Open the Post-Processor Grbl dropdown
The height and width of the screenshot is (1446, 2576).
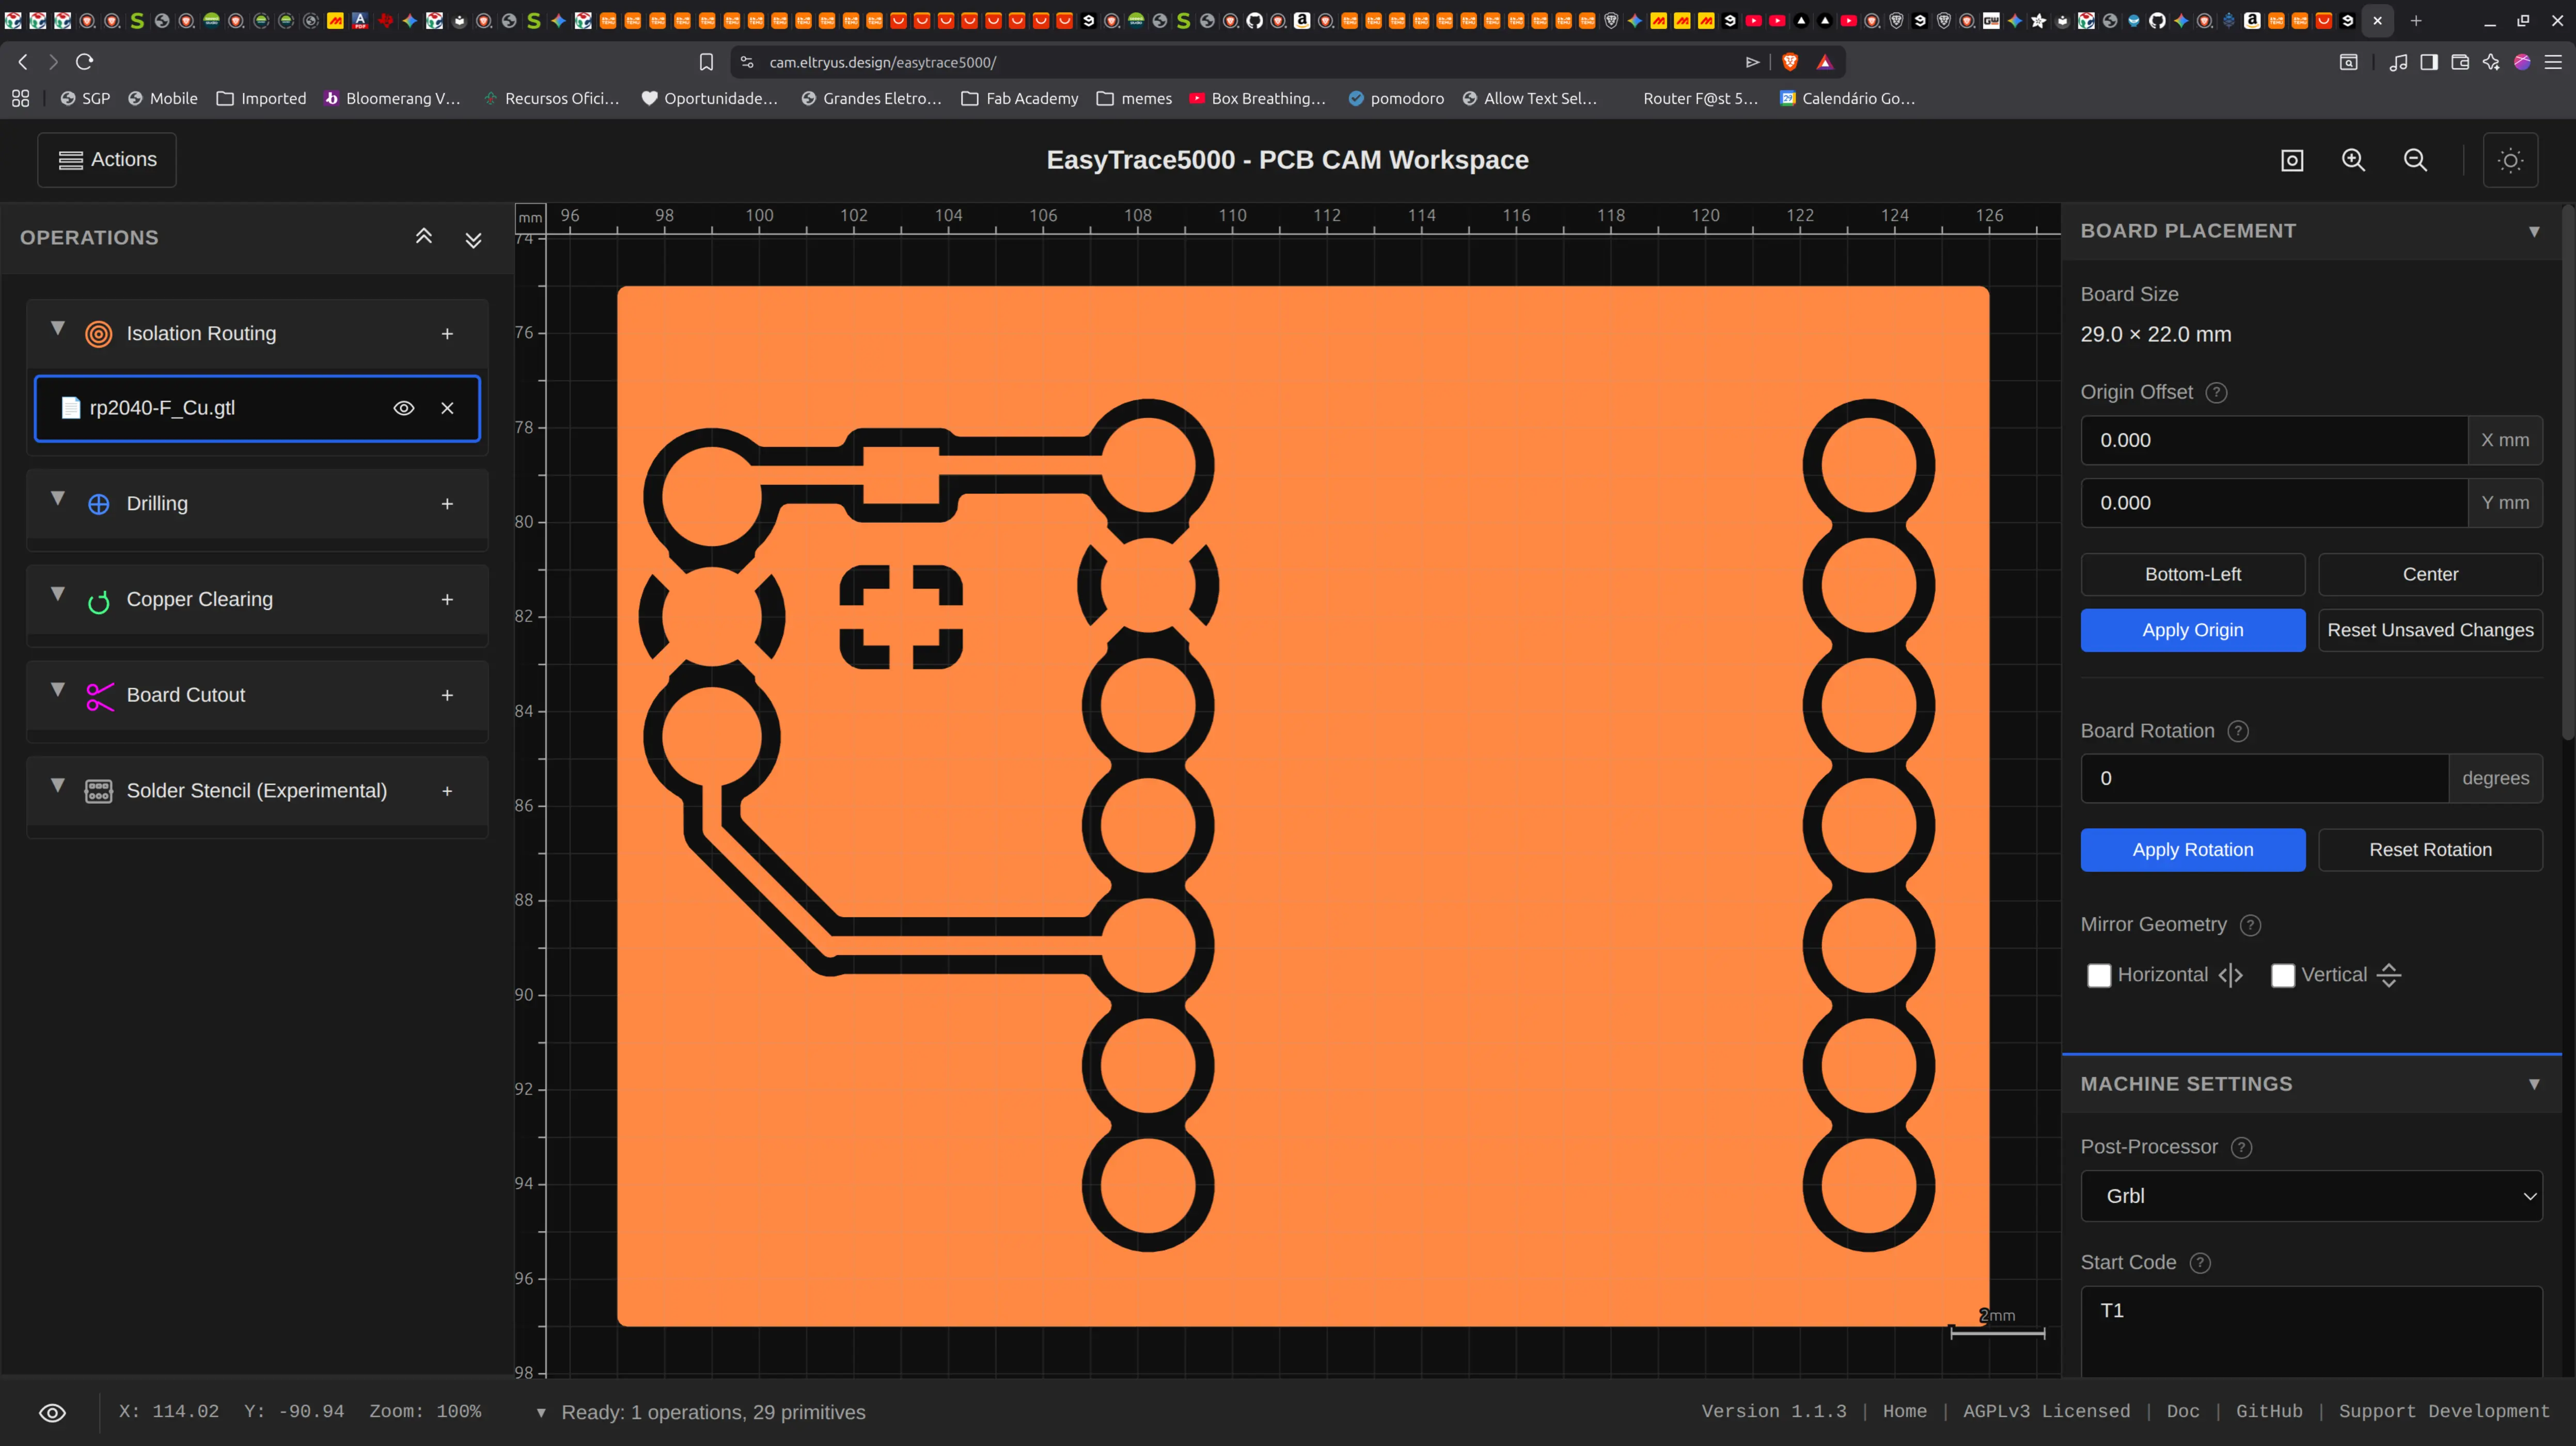[x=2311, y=1196]
